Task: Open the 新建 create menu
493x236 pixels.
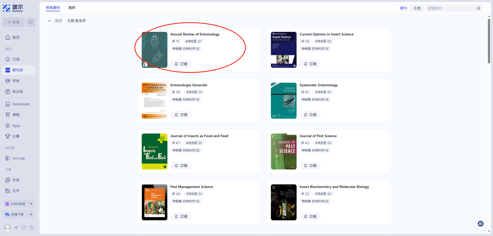Action: [14, 22]
